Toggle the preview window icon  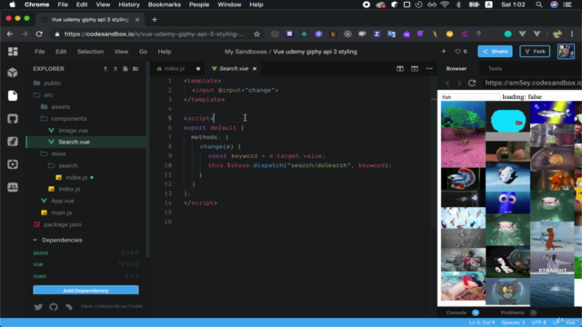(x=415, y=69)
